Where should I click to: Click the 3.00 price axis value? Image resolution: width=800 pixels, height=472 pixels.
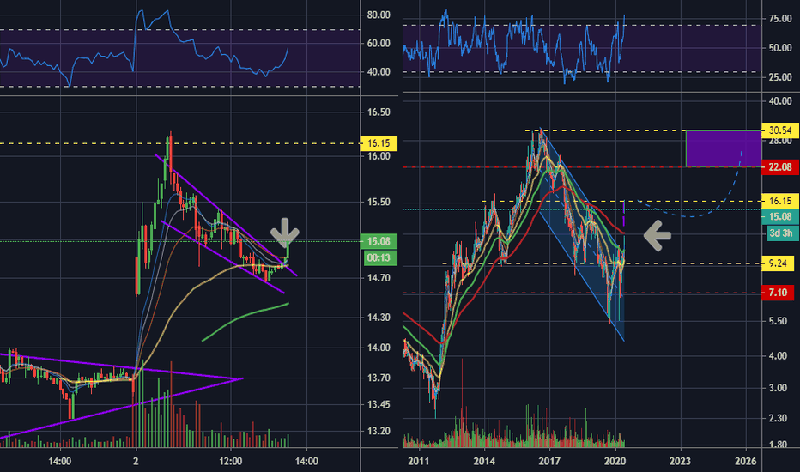tap(778, 388)
